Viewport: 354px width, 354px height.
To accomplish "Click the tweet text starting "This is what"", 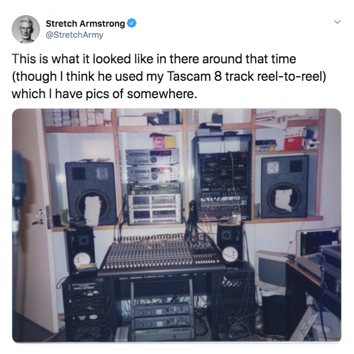I will 169,76.
